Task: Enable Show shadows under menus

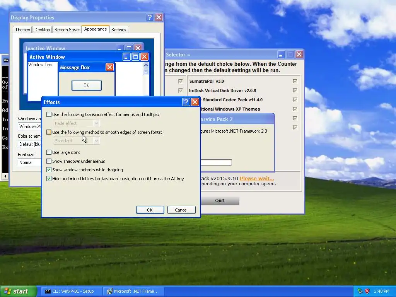Action: (x=49, y=161)
